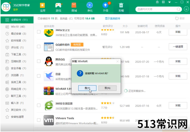Click the 刷新 refresh icon
The height and width of the screenshot is (132, 190).
[x=177, y=18]
